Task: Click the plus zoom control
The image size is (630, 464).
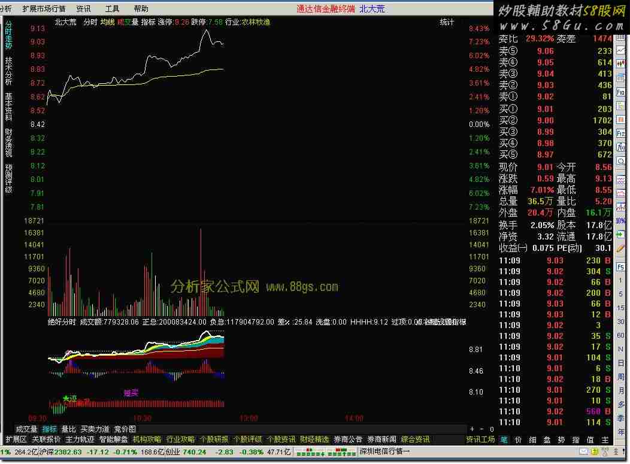Action: [x=472, y=429]
